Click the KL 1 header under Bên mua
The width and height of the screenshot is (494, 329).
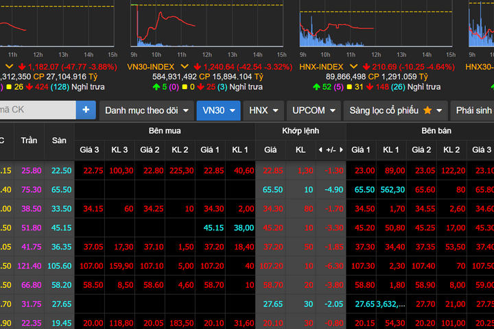pos(240,150)
